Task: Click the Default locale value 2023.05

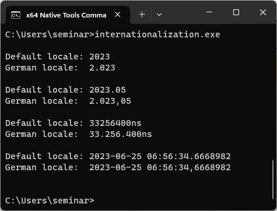Action: [107, 90]
